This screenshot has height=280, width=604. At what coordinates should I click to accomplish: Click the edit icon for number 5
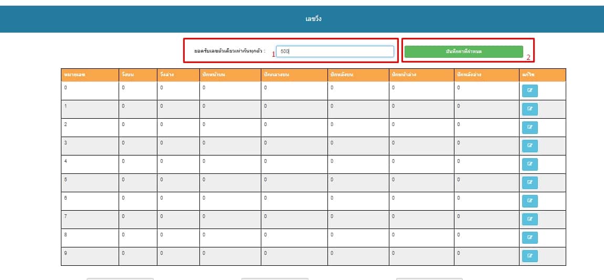coord(529,183)
